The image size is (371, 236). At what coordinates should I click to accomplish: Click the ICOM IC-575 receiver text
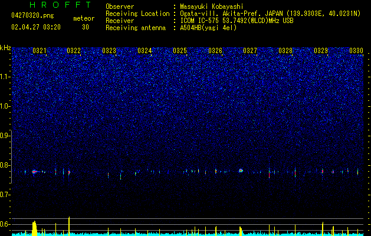tap(237, 21)
